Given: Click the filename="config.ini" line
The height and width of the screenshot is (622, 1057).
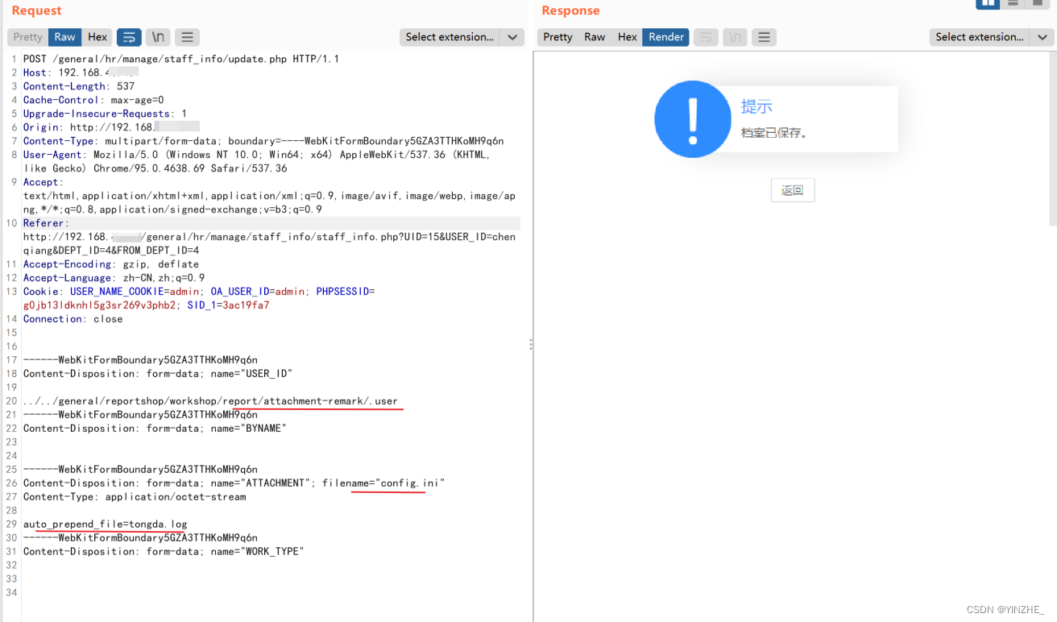Looking at the screenshot, I should pos(234,483).
